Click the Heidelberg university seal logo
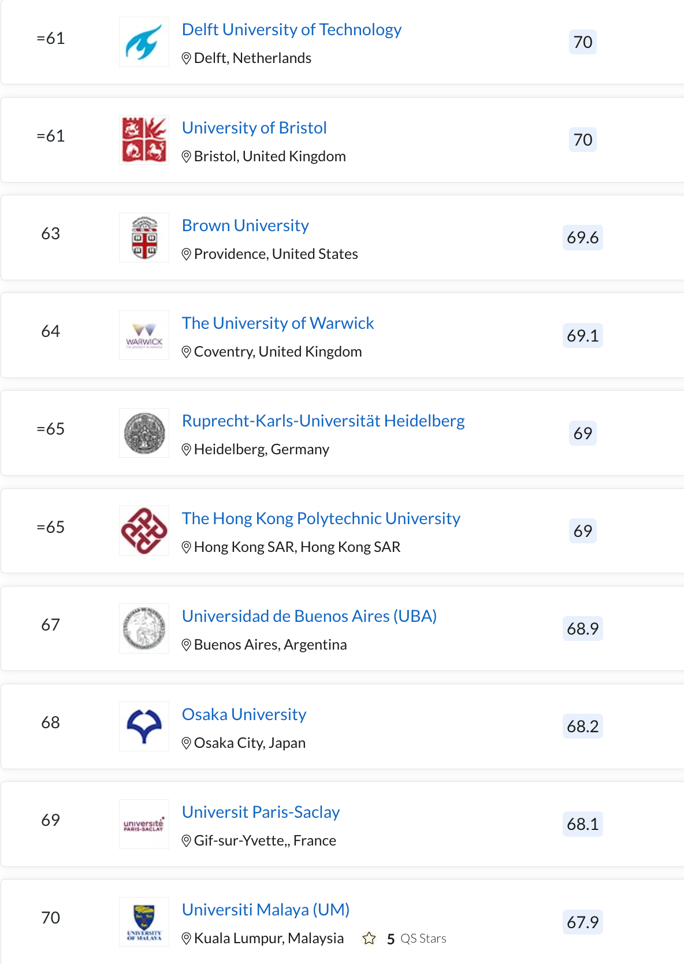The width and height of the screenshot is (684, 964). pos(144,433)
